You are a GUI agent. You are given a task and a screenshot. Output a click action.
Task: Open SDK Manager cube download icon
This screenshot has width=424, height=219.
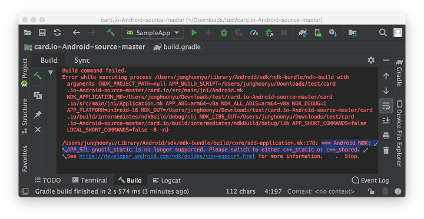point(333,33)
